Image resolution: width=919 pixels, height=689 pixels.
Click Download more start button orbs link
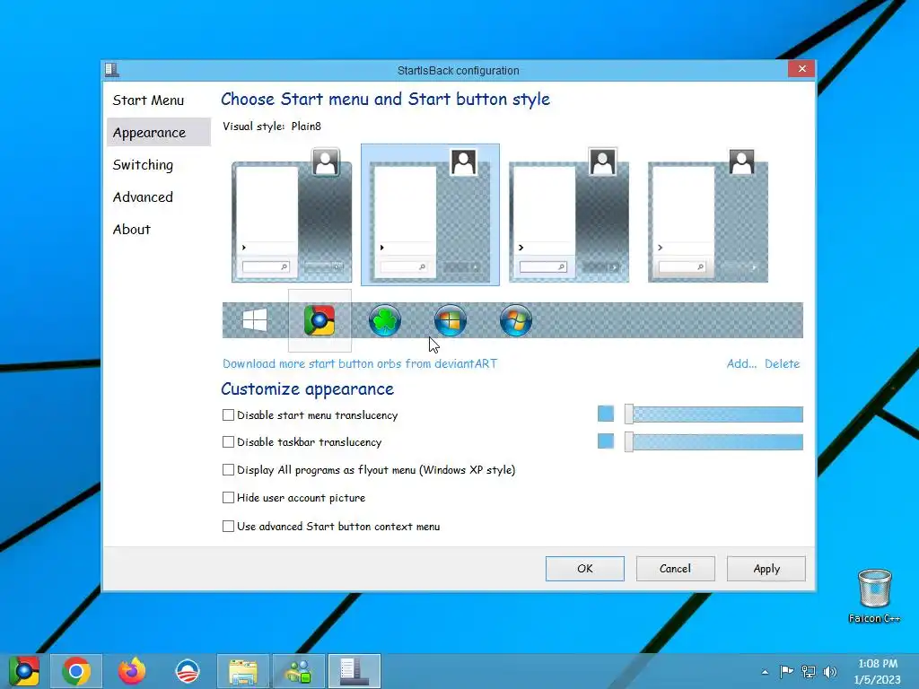pos(360,363)
